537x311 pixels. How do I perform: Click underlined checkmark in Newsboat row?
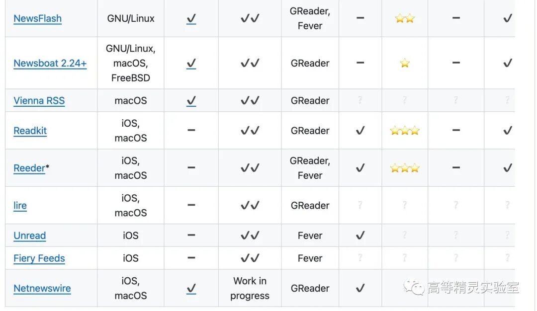pyautogui.click(x=191, y=64)
